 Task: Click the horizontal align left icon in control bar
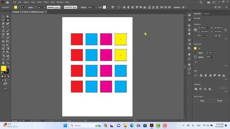pyautogui.click(x=124, y=7)
